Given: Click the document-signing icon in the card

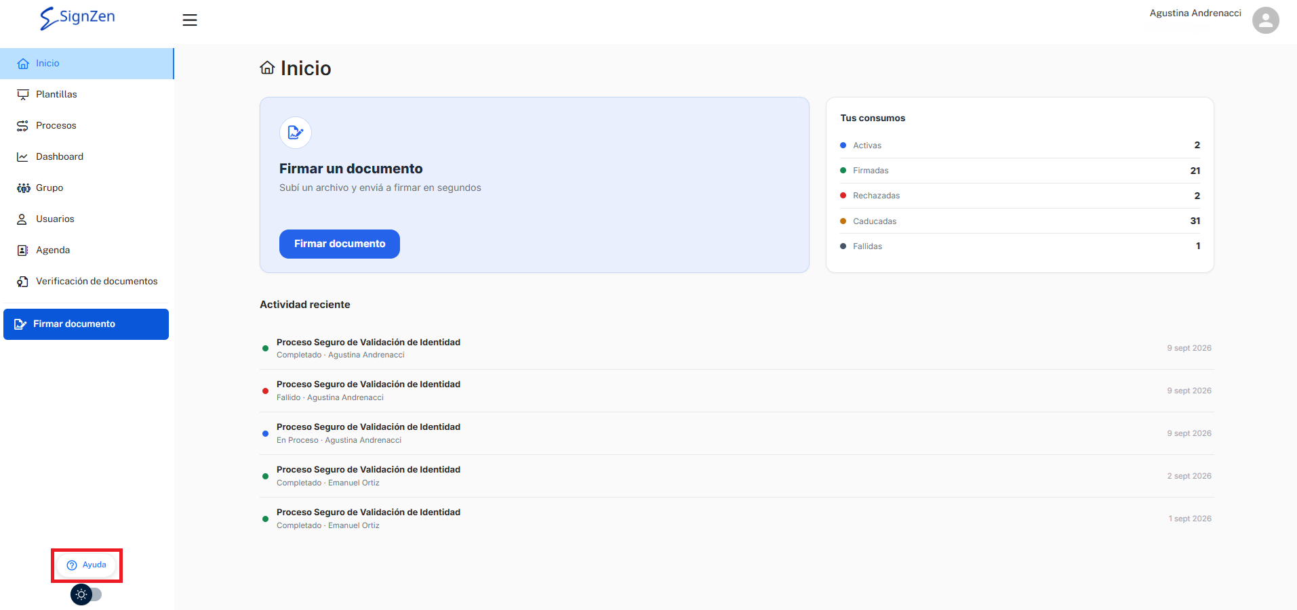Looking at the screenshot, I should (296, 133).
